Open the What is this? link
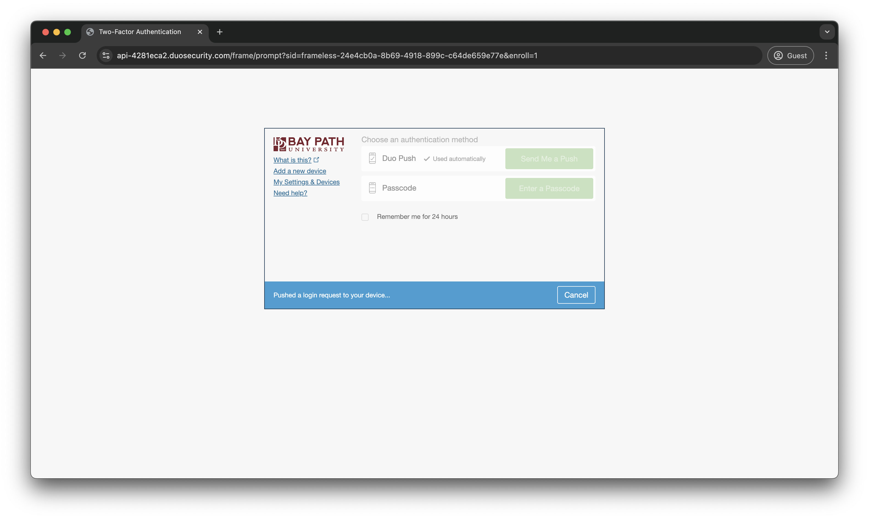 pos(292,160)
